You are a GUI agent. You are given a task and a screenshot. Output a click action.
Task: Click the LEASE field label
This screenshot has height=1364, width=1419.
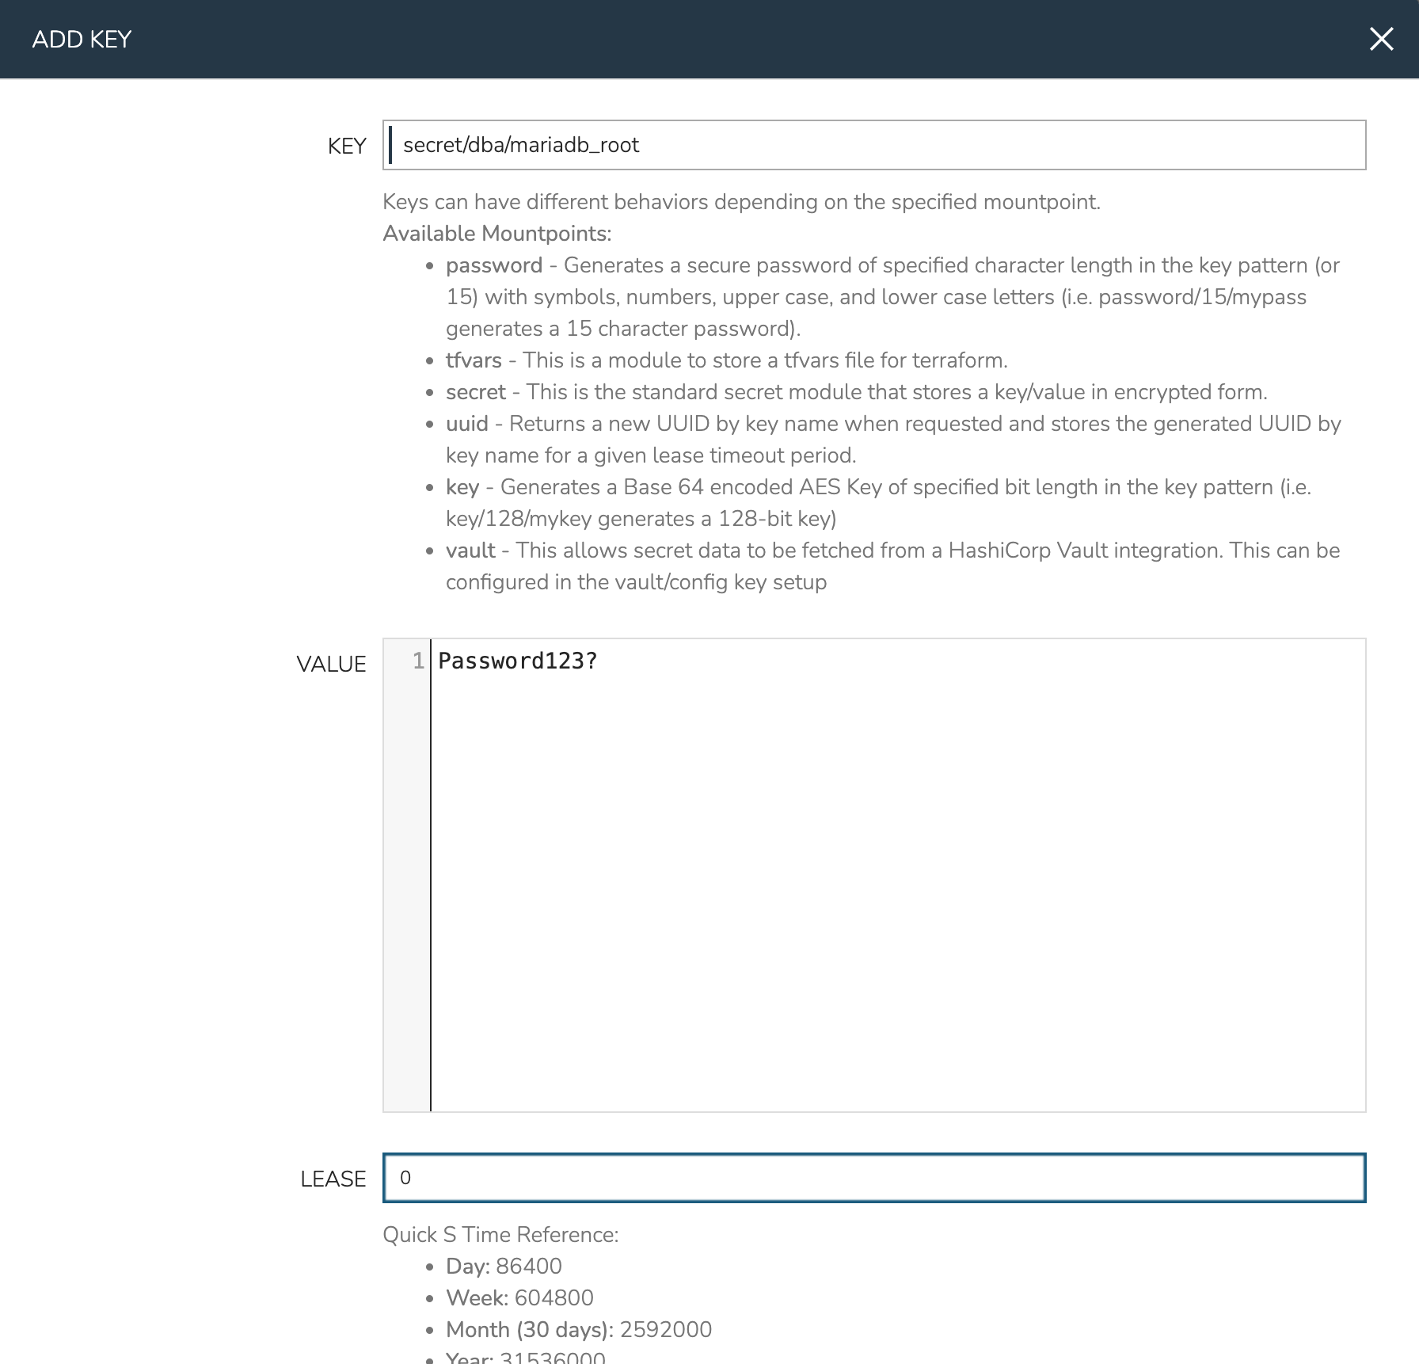click(333, 1179)
